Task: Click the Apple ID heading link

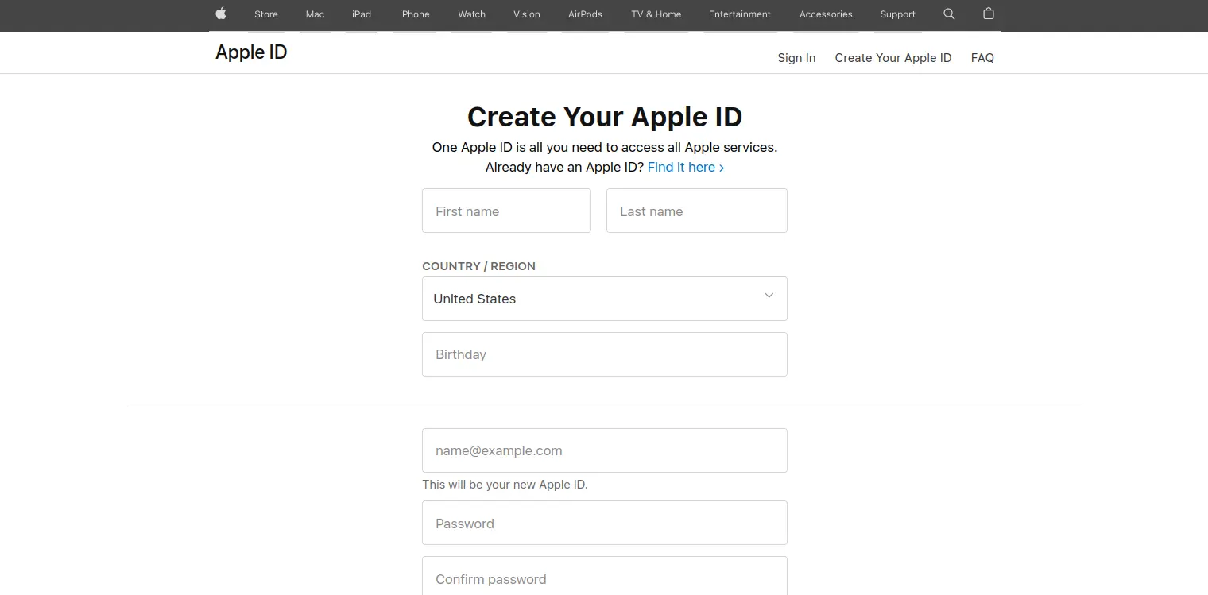Action: coord(251,52)
